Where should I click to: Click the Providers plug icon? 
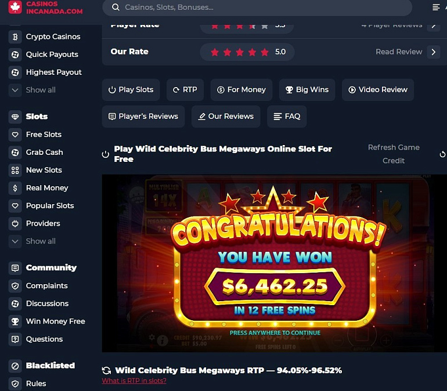click(x=15, y=223)
